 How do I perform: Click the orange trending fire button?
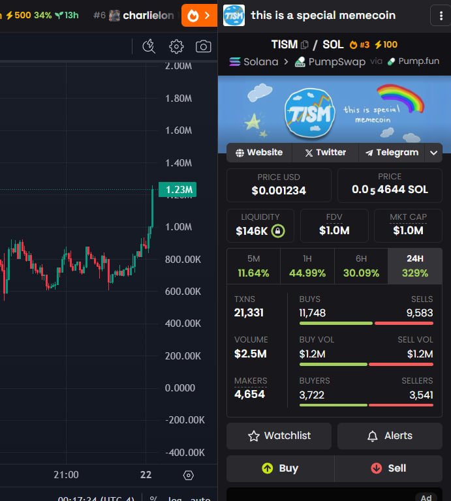[x=199, y=16]
